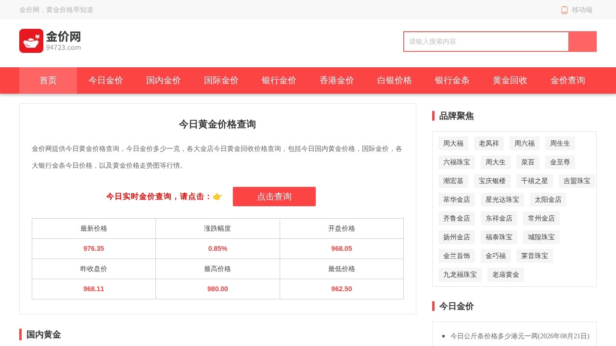This screenshot has width=616, height=346.
Task: Open the 周六福 brand tag
Action: [525, 143]
